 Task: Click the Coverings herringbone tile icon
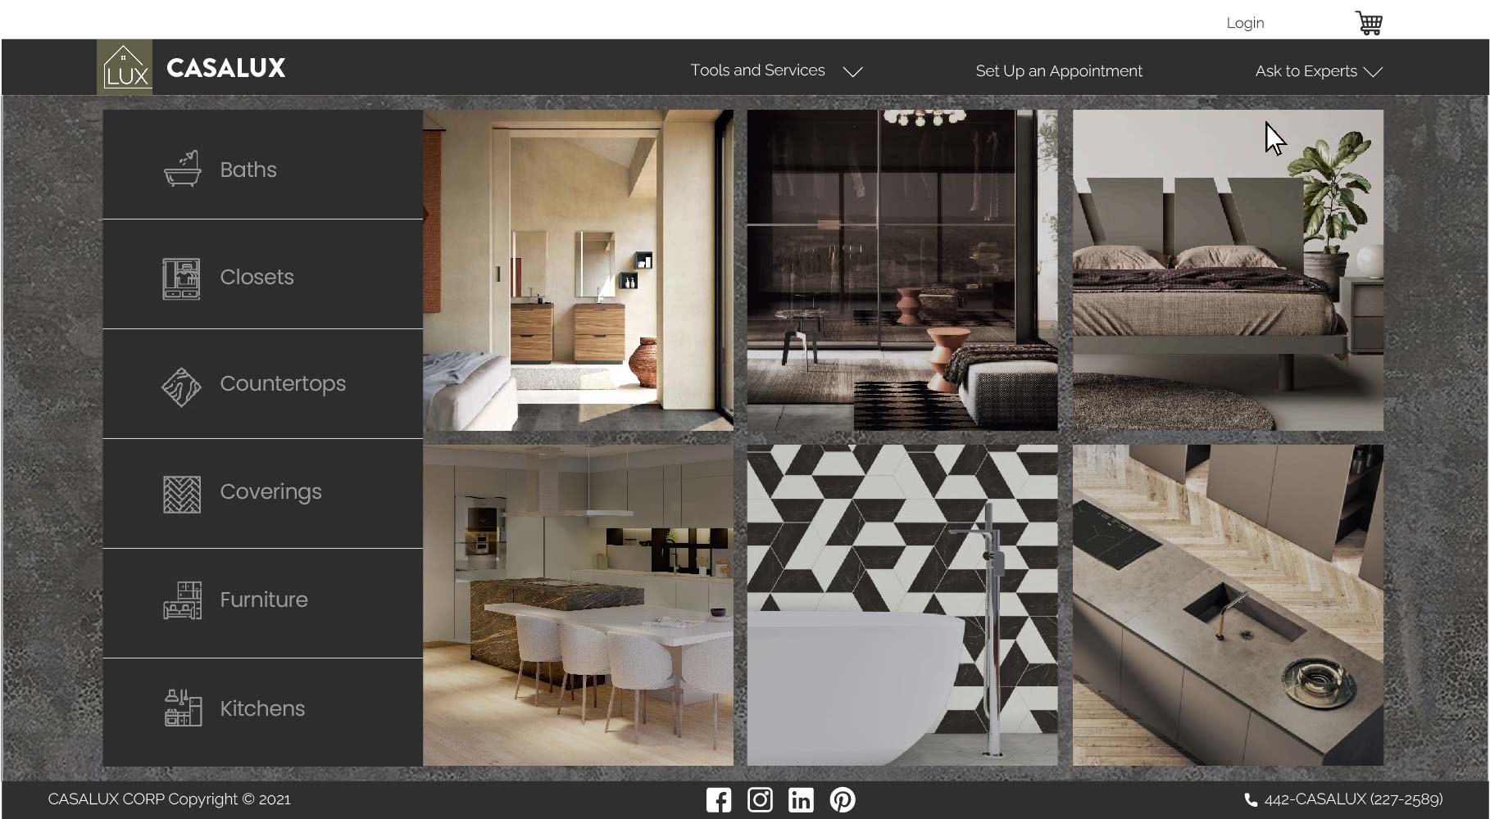[x=182, y=495]
